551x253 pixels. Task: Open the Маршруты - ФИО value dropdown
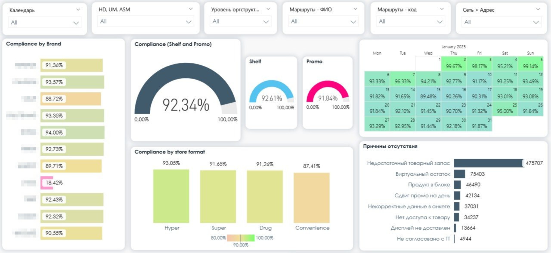(x=323, y=21)
